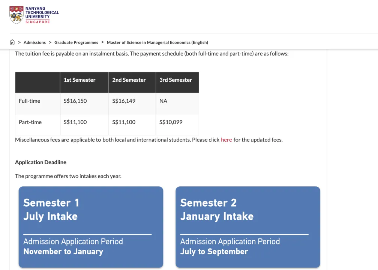Click the 'July to September' application period text

pos(214,252)
